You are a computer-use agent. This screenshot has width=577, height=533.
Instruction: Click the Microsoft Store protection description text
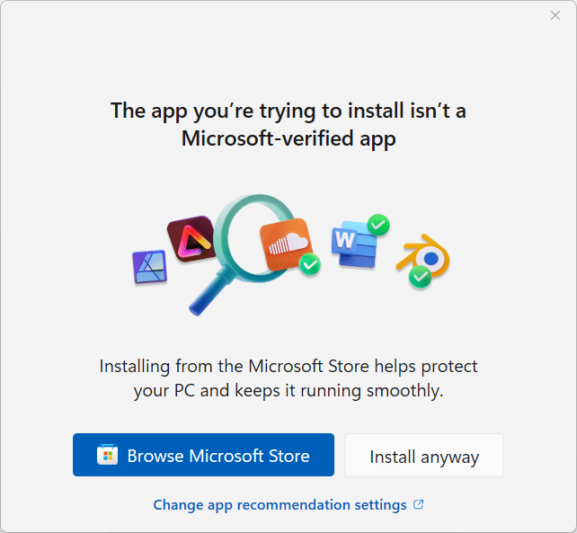288,378
